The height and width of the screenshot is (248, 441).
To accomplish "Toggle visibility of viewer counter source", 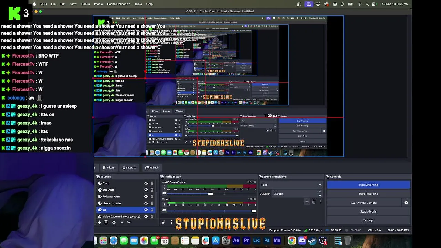I will click(x=146, y=203).
